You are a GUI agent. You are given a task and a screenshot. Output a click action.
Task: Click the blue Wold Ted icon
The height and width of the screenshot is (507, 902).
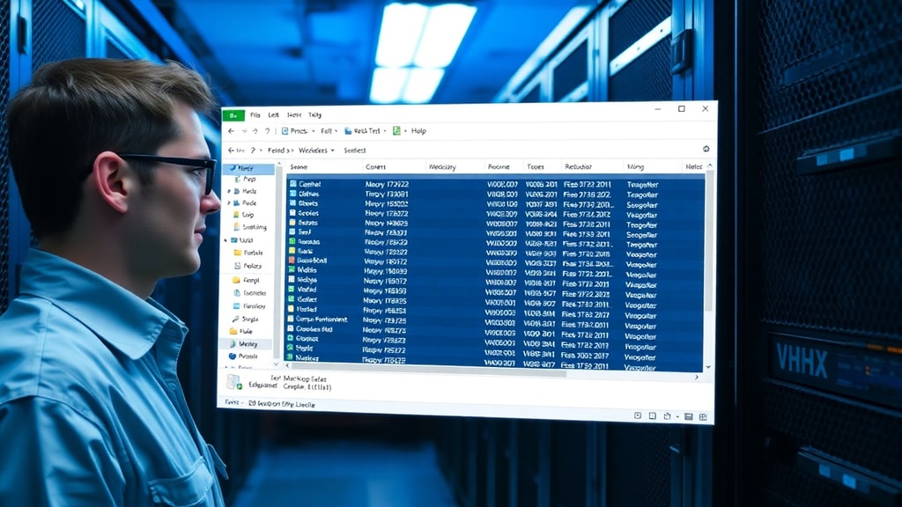pos(348,131)
